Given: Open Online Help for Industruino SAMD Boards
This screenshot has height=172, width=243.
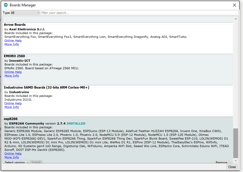Looking at the screenshot, I should [x=13, y=103].
